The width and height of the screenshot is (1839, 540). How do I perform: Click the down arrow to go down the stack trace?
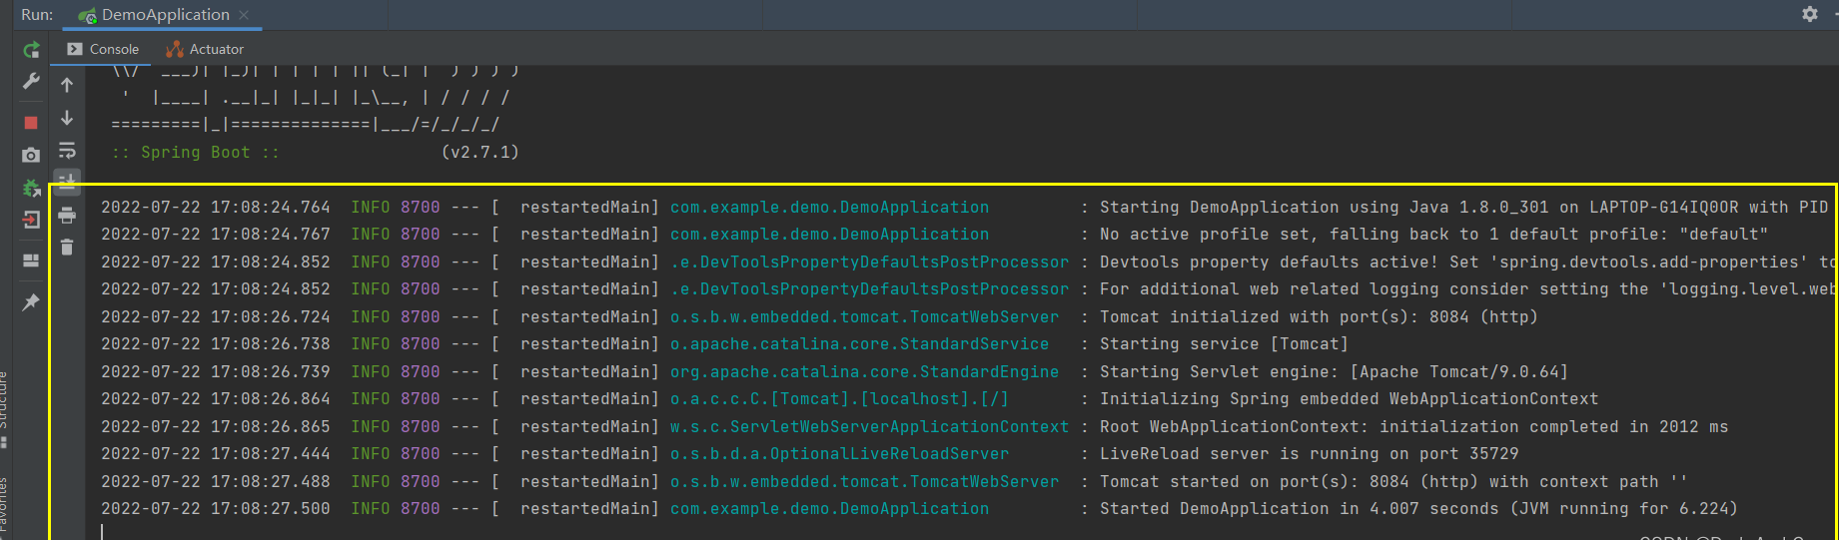coord(67,118)
